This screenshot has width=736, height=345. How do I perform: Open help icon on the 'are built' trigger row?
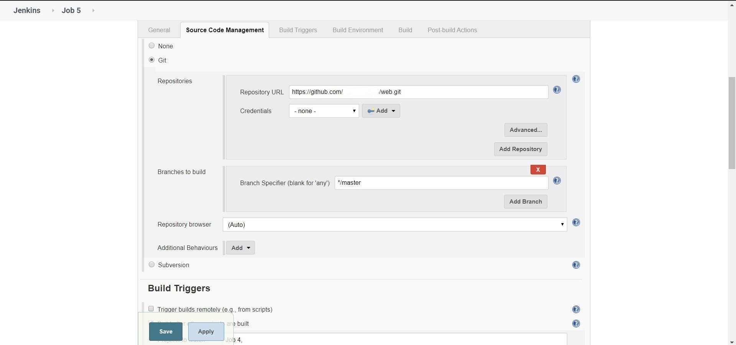pyautogui.click(x=576, y=324)
